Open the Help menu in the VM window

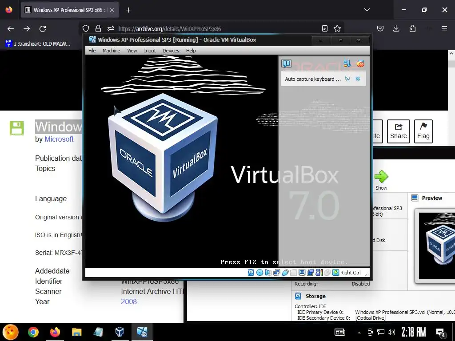[x=191, y=51]
